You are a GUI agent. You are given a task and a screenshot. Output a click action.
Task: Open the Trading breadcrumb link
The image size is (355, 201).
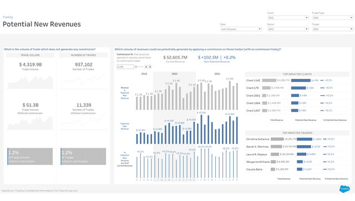click(8, 17)
